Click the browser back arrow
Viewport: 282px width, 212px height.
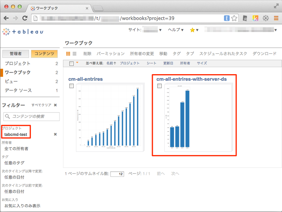pyautogui.click(x=6, y=18)
